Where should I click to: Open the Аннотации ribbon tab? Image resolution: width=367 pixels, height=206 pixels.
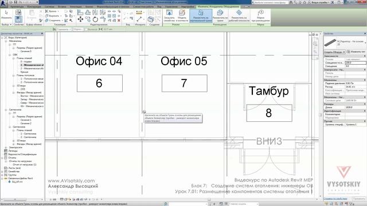click(76, 7)
